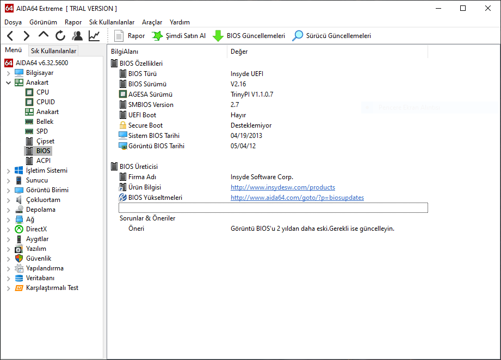Open the Araçlar menu
Screen dimensions: 501x360
(x=152, y=22)
